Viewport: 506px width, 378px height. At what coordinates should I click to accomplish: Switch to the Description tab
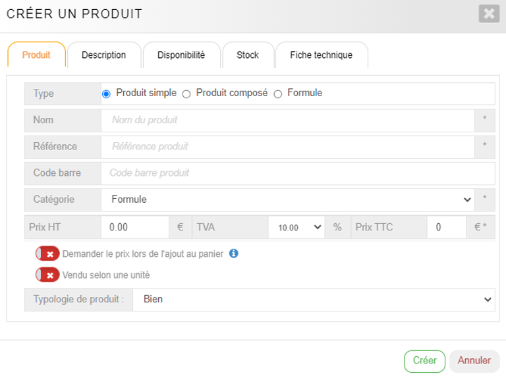103,55
